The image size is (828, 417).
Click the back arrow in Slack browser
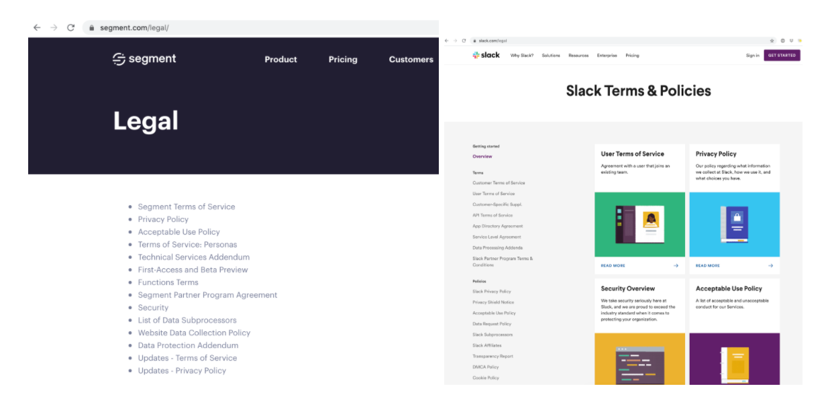pos(447,41)
